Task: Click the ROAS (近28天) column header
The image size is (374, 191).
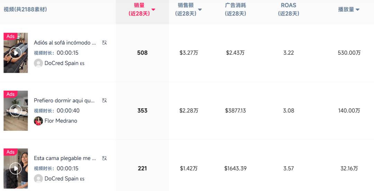Action: pos(288,9)
